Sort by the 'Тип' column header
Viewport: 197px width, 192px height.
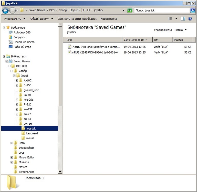pyautogui.click(x=163, y=40)
